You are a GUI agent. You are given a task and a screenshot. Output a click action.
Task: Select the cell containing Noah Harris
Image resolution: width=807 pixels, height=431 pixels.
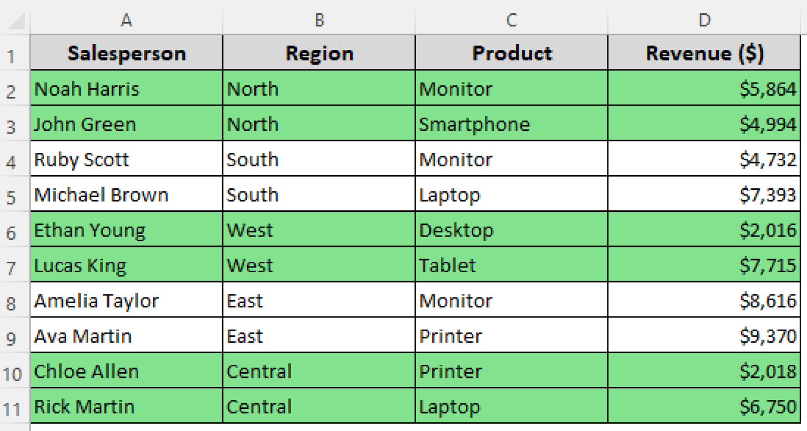(126, 88)
